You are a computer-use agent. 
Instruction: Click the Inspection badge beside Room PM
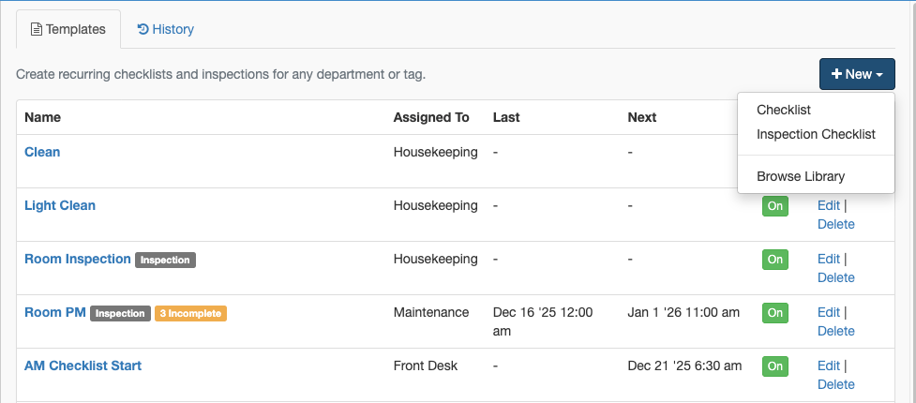(x=120, y=314)
